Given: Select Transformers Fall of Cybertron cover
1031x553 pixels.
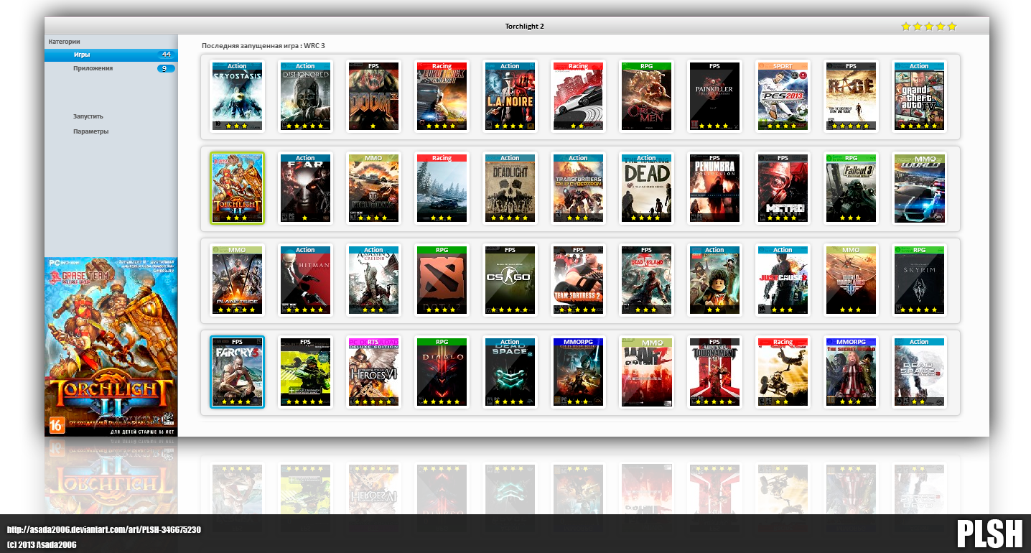Looking at the screenshot, I should point(578,188).
